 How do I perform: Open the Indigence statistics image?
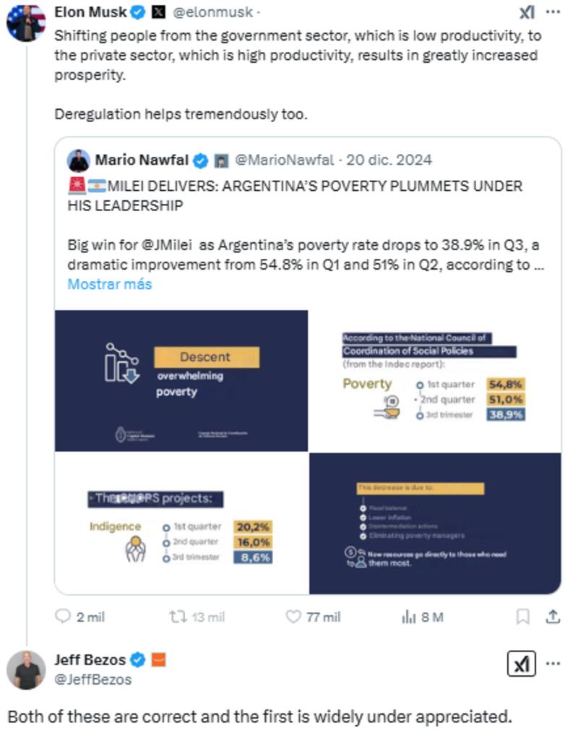[x=181, y=523]
